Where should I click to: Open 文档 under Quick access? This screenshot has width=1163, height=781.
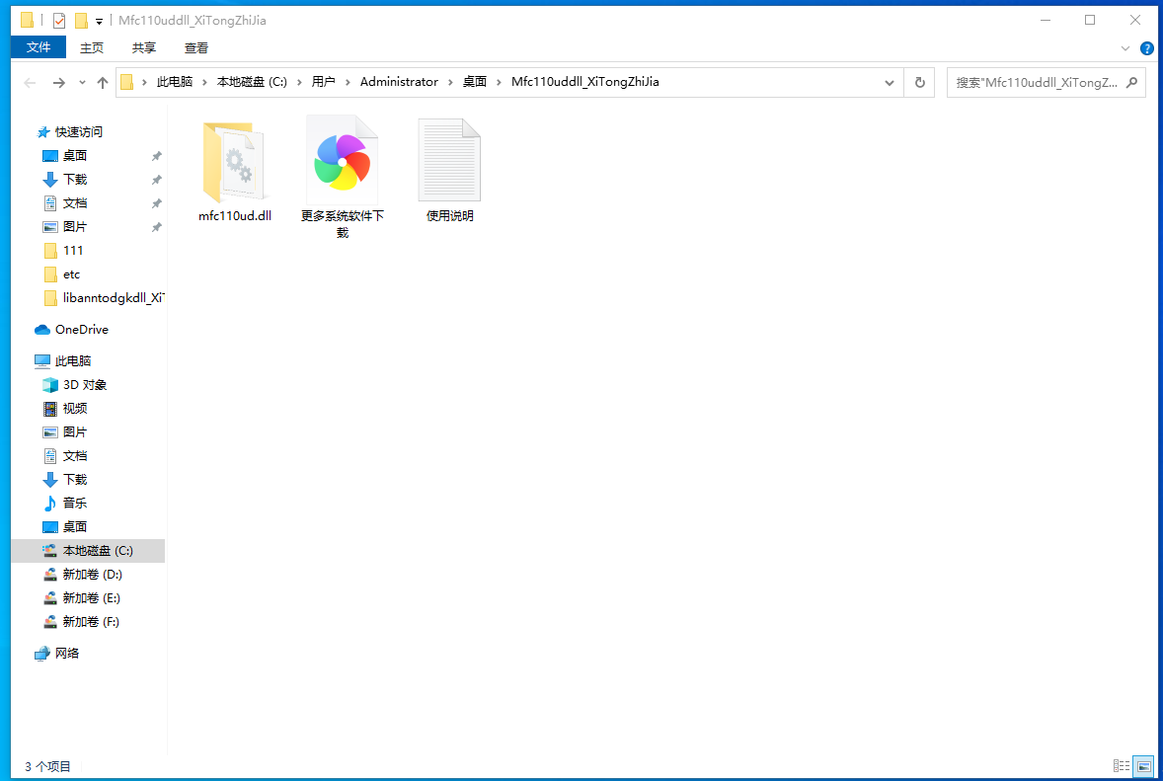[75, 203]
